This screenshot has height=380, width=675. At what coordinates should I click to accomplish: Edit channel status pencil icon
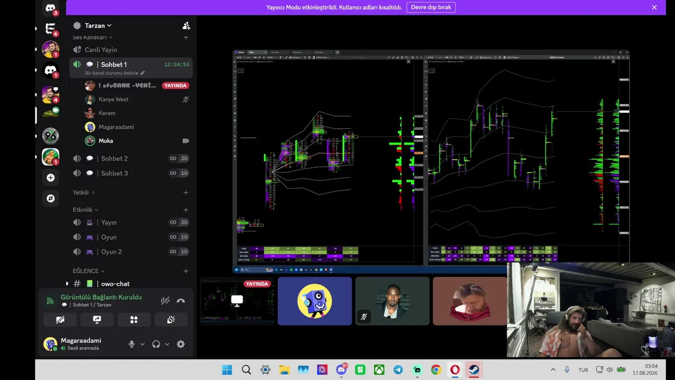[x=142, y=73]
